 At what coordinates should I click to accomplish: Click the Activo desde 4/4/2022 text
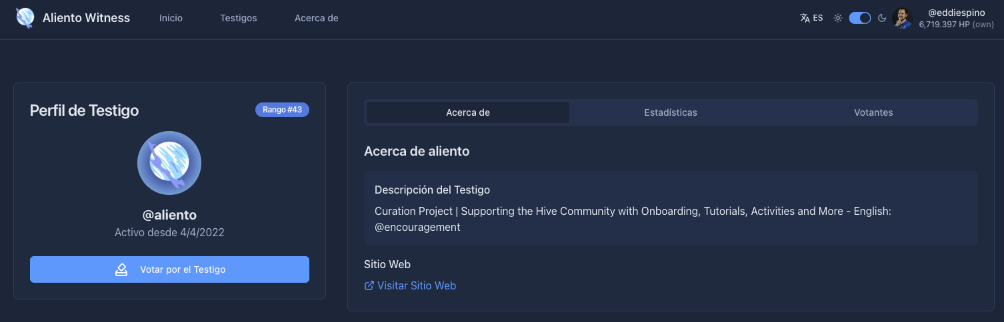tap(169, 232)
